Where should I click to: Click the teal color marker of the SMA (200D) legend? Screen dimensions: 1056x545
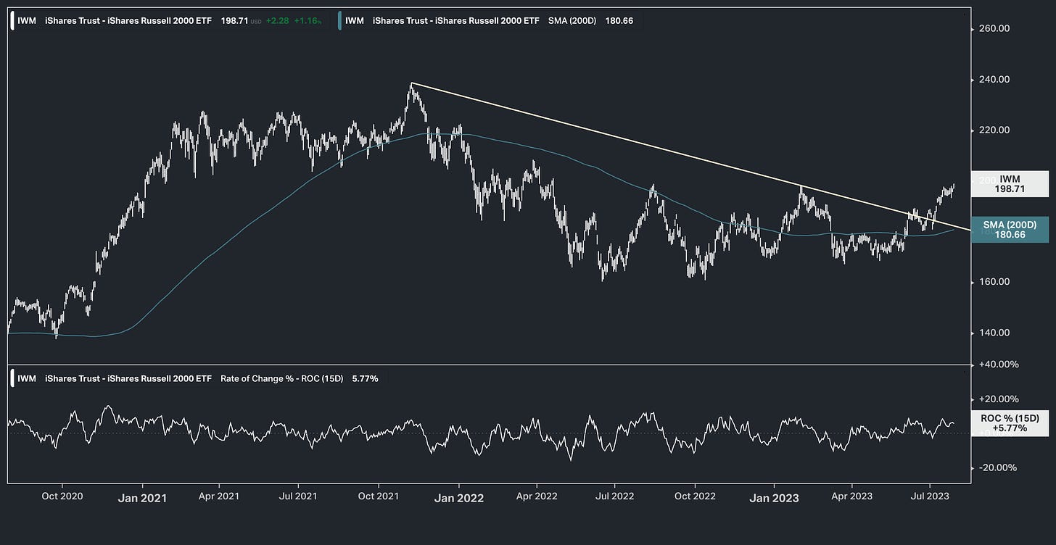click(x=340, y=21)
